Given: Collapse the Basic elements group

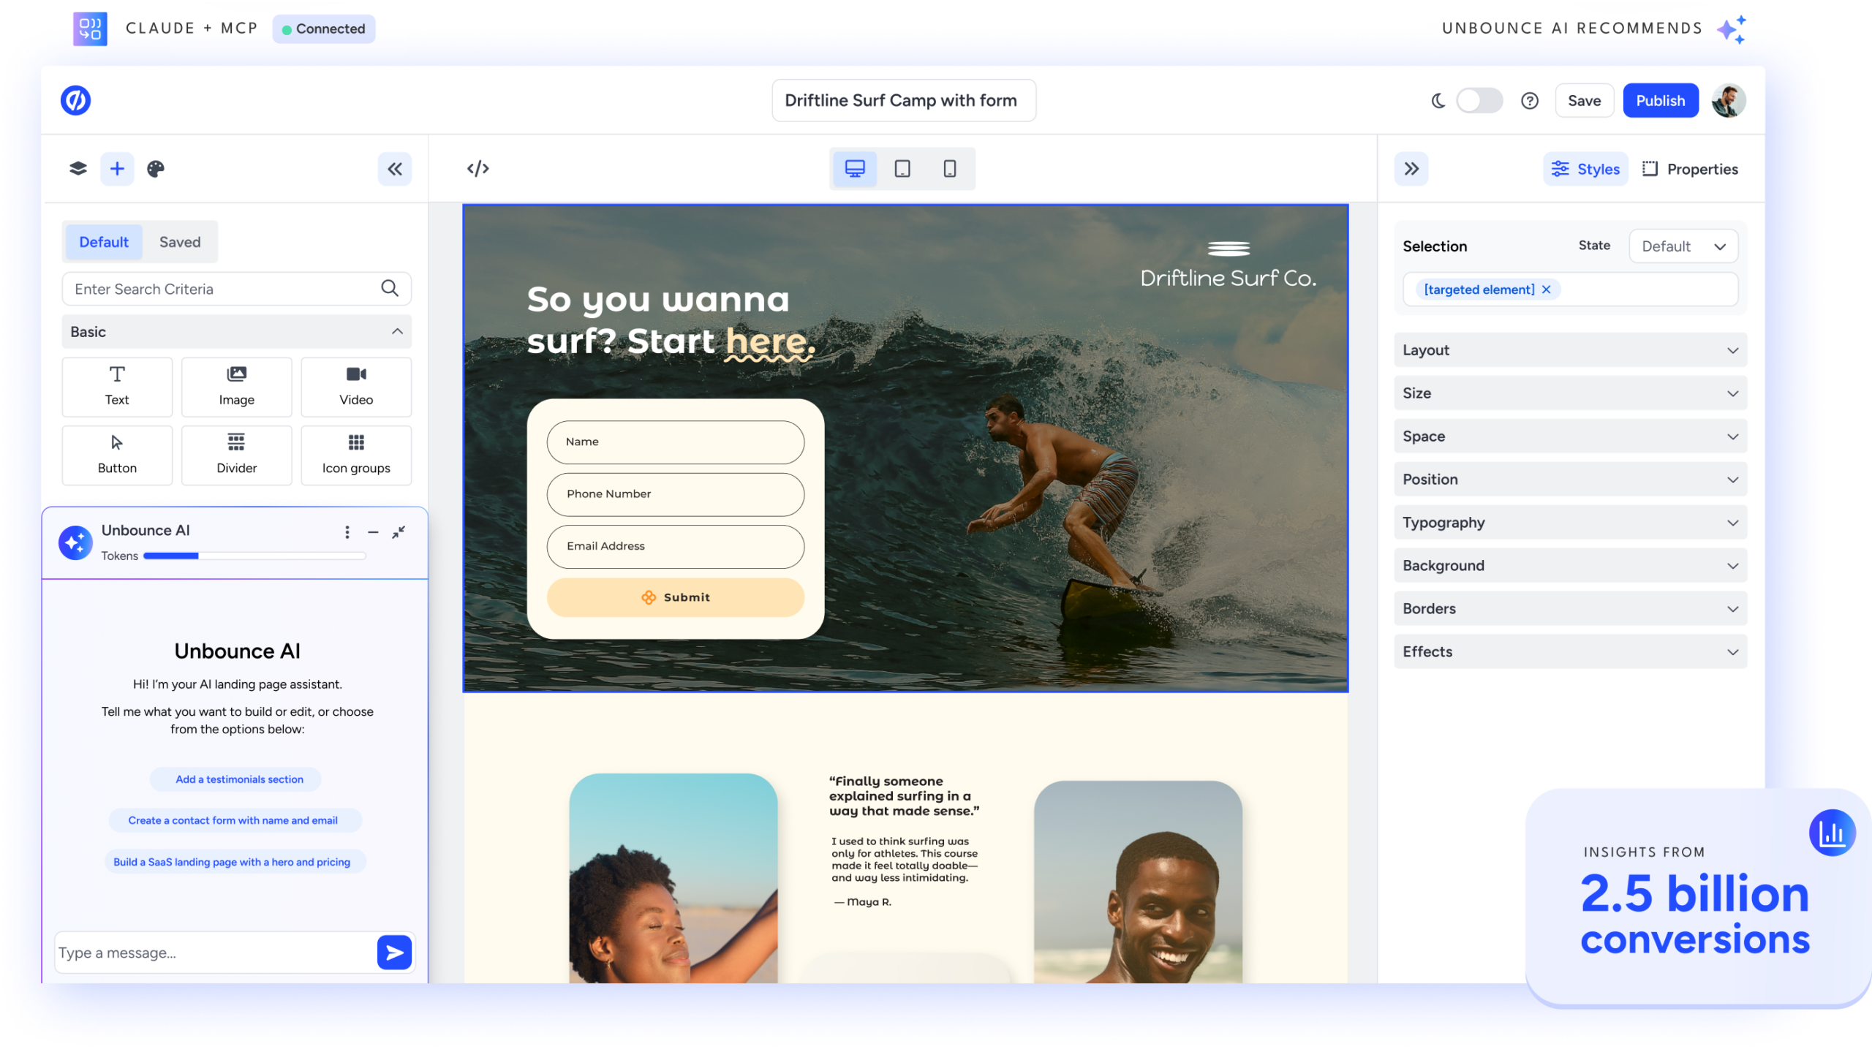Looking at the screenshot, I should pyautogui.click(x=237, y=332).
